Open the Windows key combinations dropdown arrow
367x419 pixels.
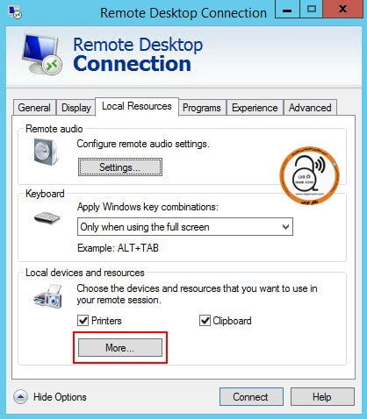coord(285,227)
